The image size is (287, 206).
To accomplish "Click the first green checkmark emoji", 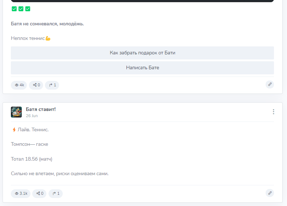I will point(14,9).
